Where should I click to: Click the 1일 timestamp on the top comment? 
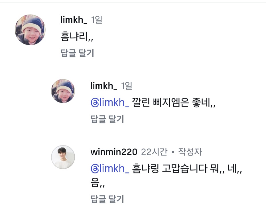tap(96, 20)
